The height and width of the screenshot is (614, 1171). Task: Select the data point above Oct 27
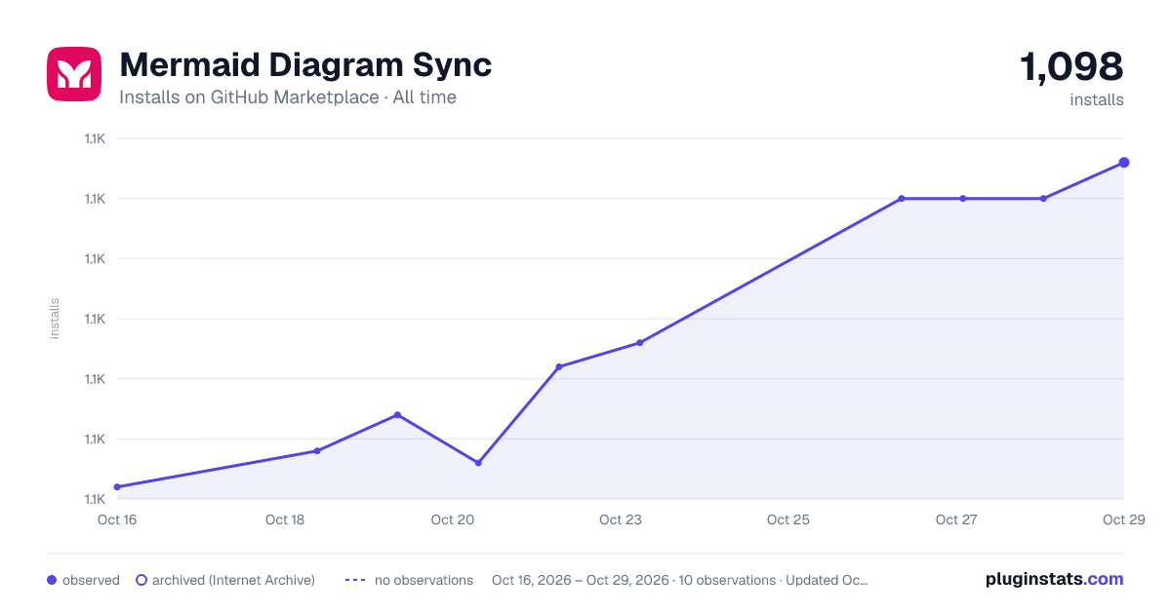[963, 199]
